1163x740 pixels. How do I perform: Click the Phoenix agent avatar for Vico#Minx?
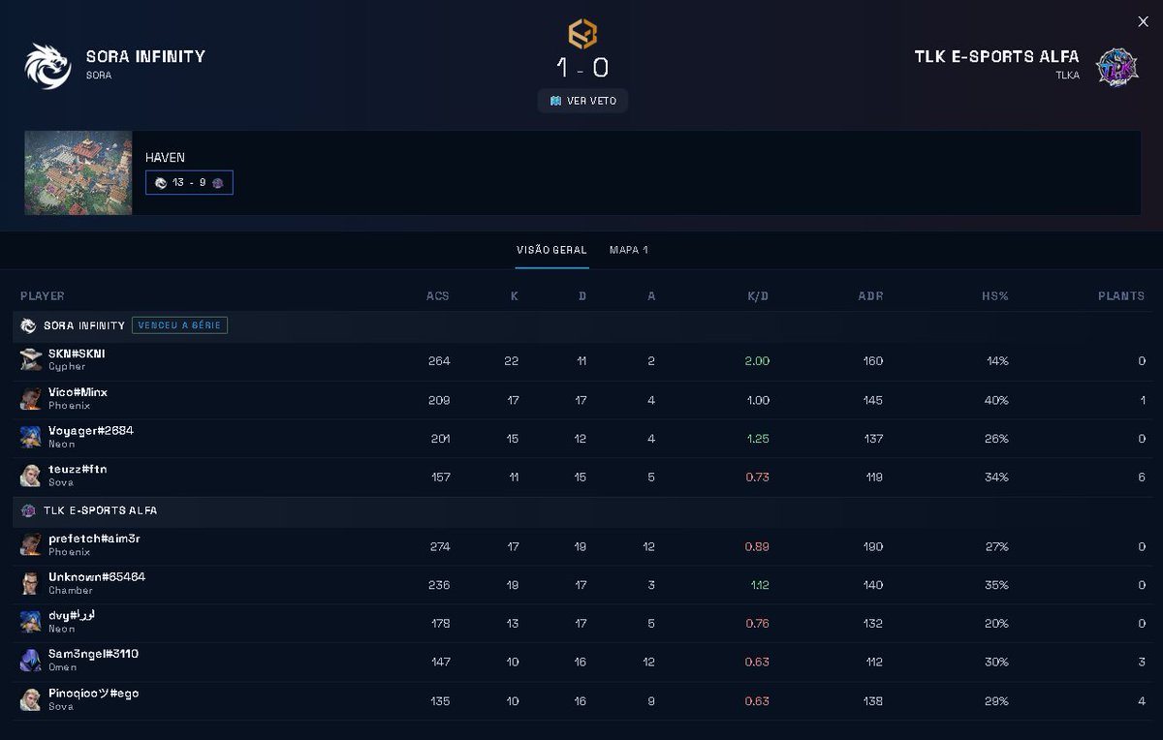tap(31, 398)
